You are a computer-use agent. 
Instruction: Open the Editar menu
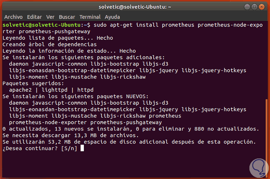click(34, 17)
